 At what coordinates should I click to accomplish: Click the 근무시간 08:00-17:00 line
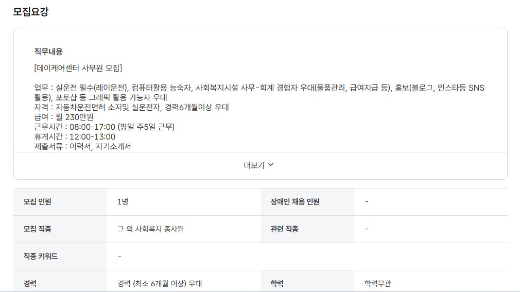(x=104, y=127)
